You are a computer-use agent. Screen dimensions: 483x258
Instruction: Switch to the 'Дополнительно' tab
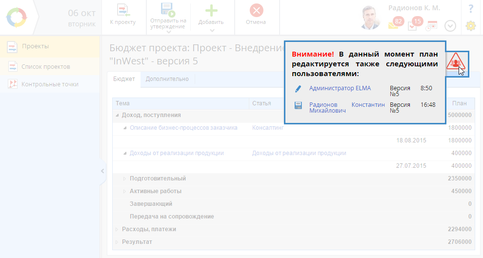(167, 79)
